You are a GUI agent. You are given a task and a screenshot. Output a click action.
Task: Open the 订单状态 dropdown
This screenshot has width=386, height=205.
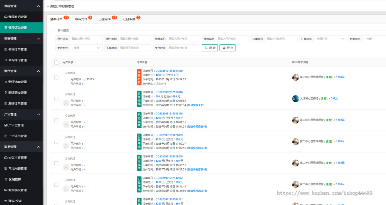tap(330, 39)
